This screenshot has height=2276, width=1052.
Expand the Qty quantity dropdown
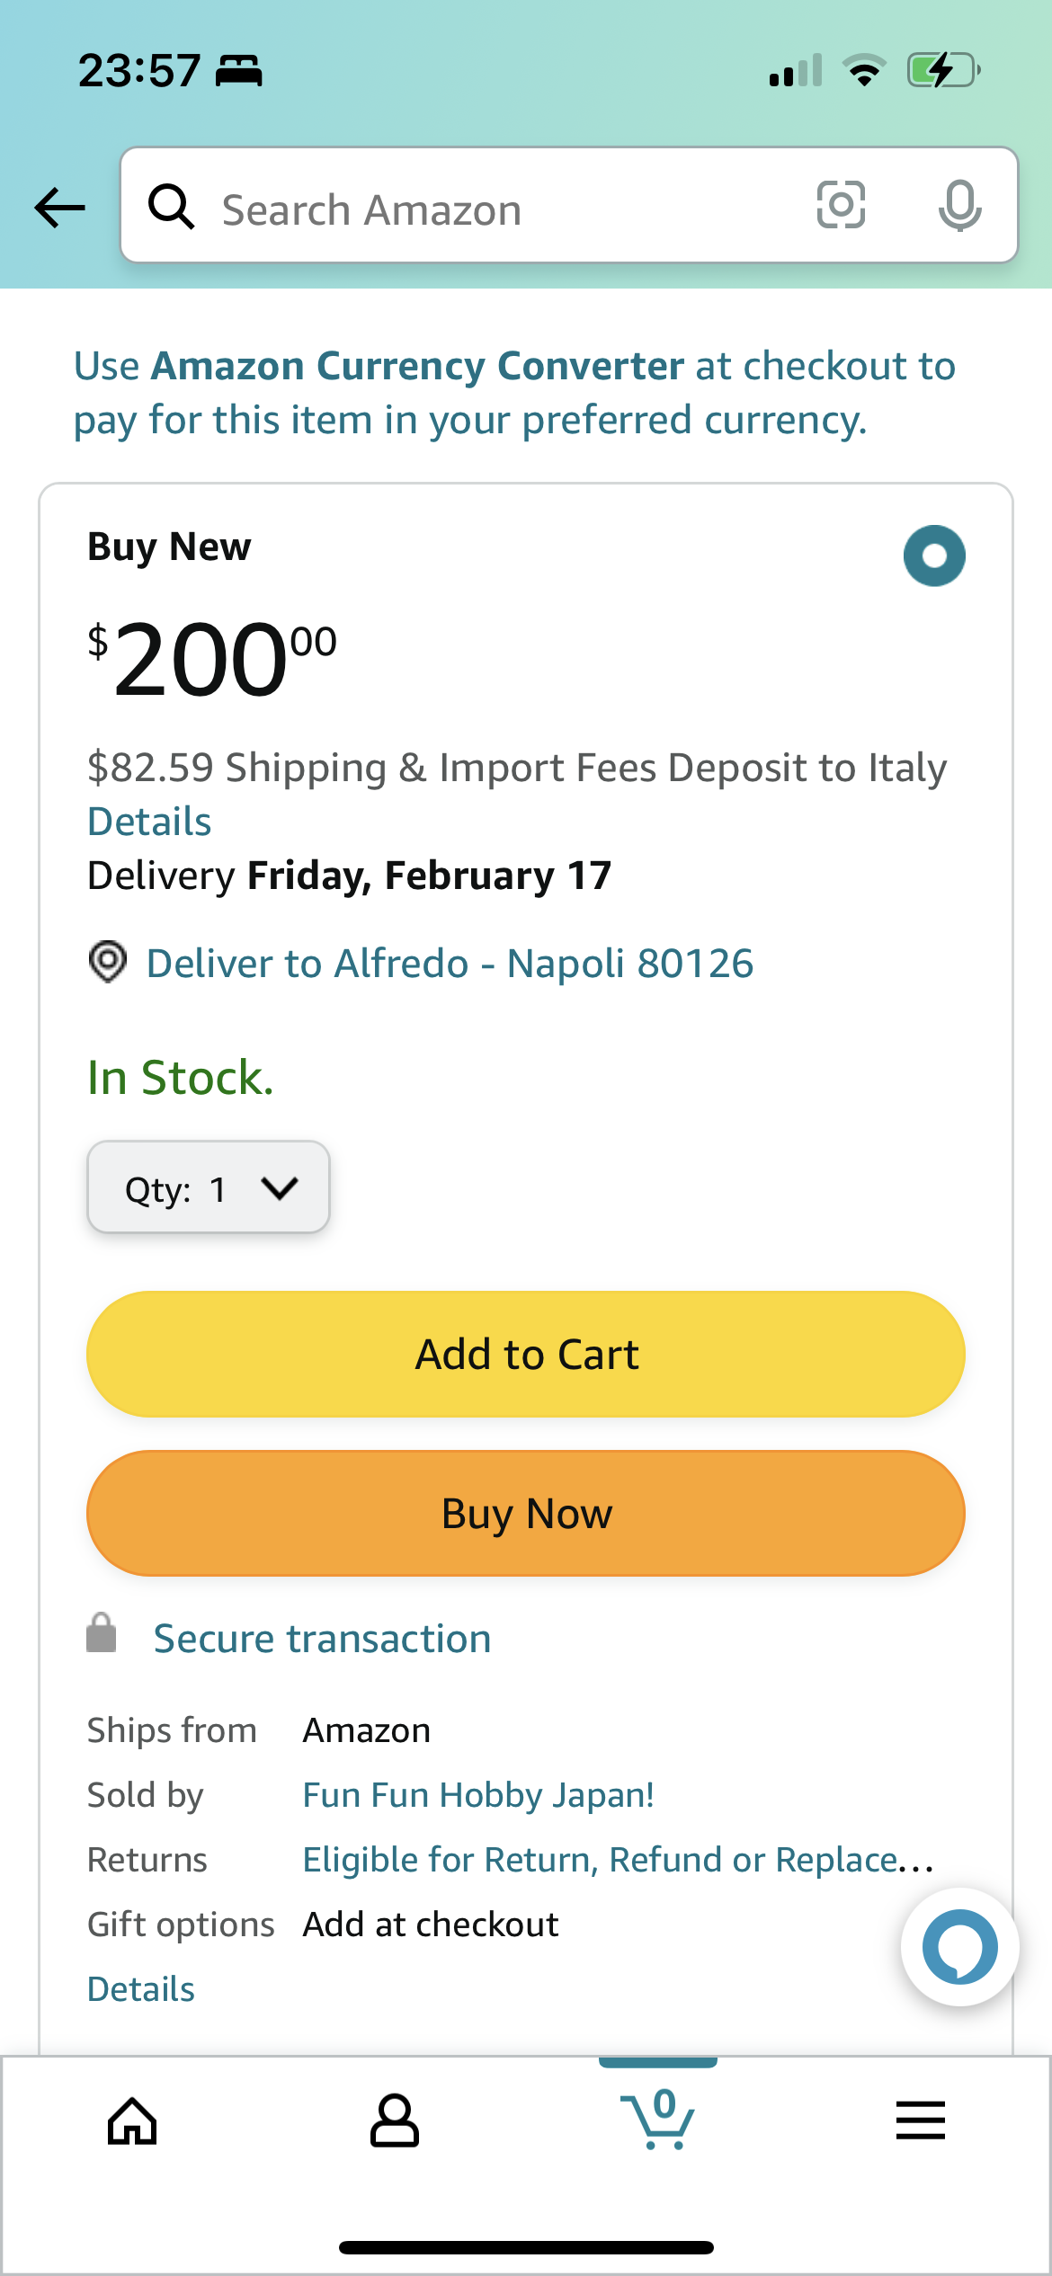[x=209, y=1187]
